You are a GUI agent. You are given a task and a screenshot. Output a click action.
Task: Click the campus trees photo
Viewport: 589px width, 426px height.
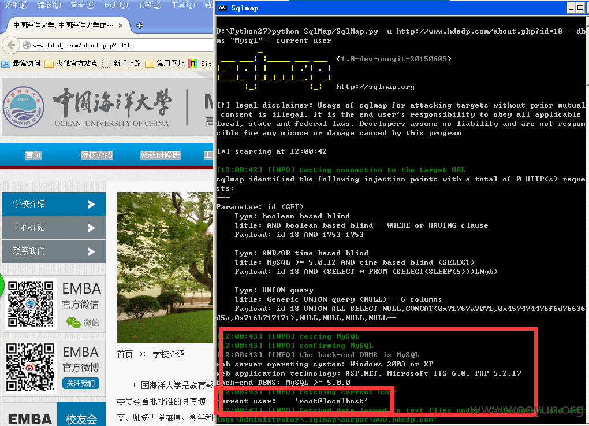[x=165, y=267]
